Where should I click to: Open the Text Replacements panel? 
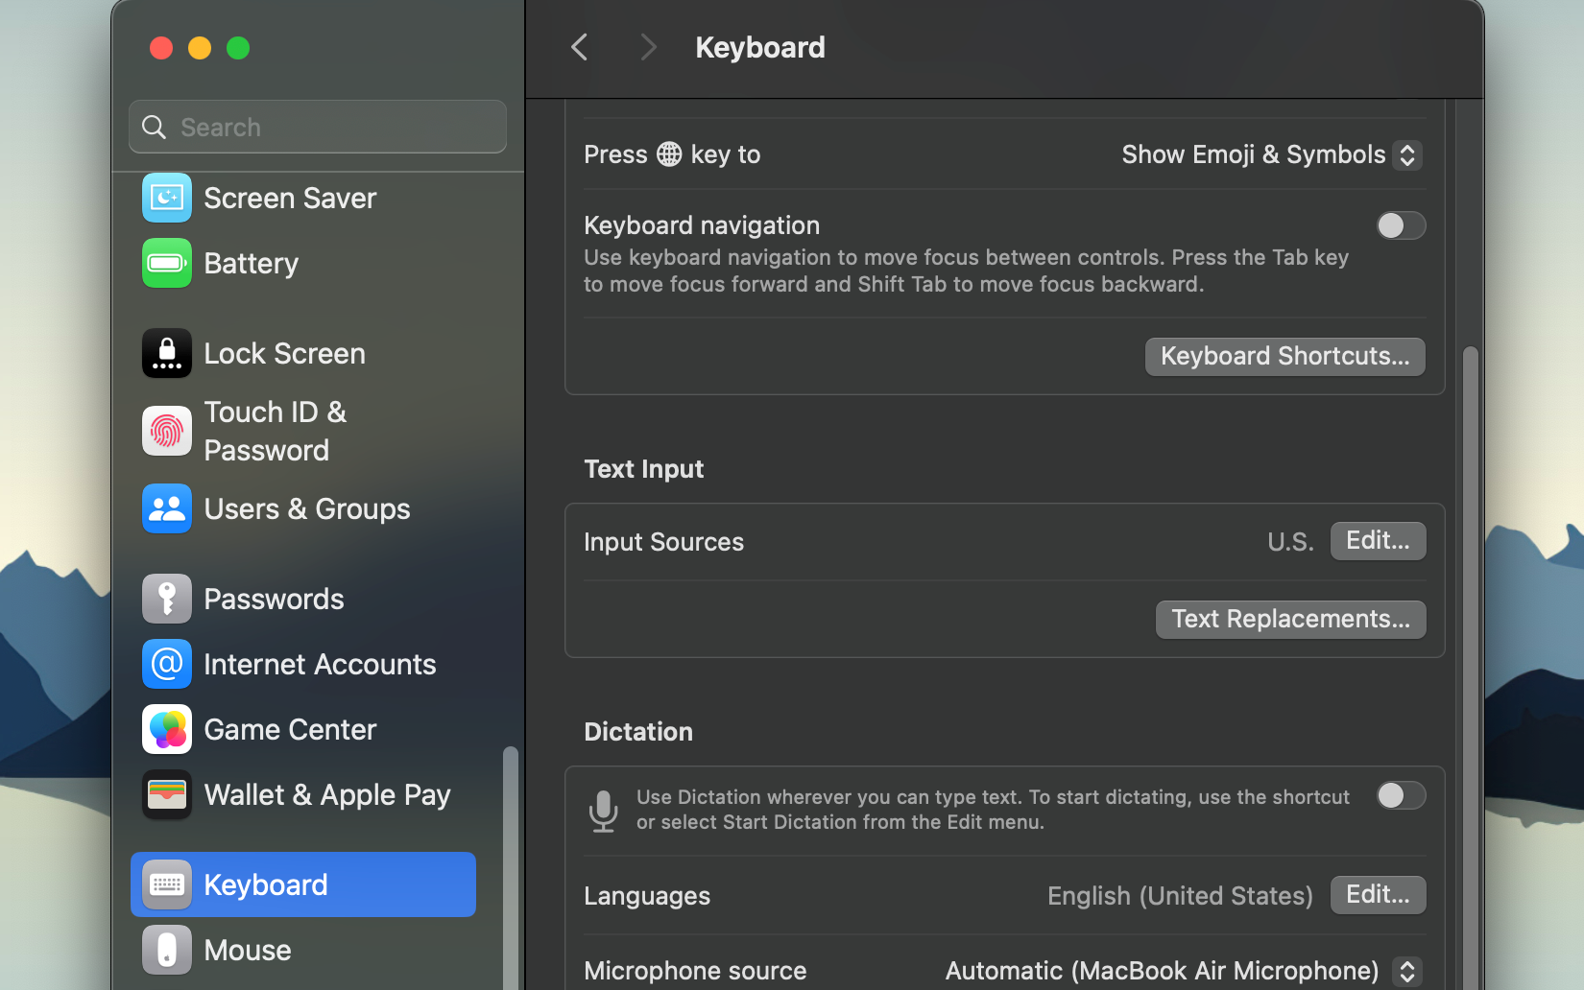coord(1290,619)
